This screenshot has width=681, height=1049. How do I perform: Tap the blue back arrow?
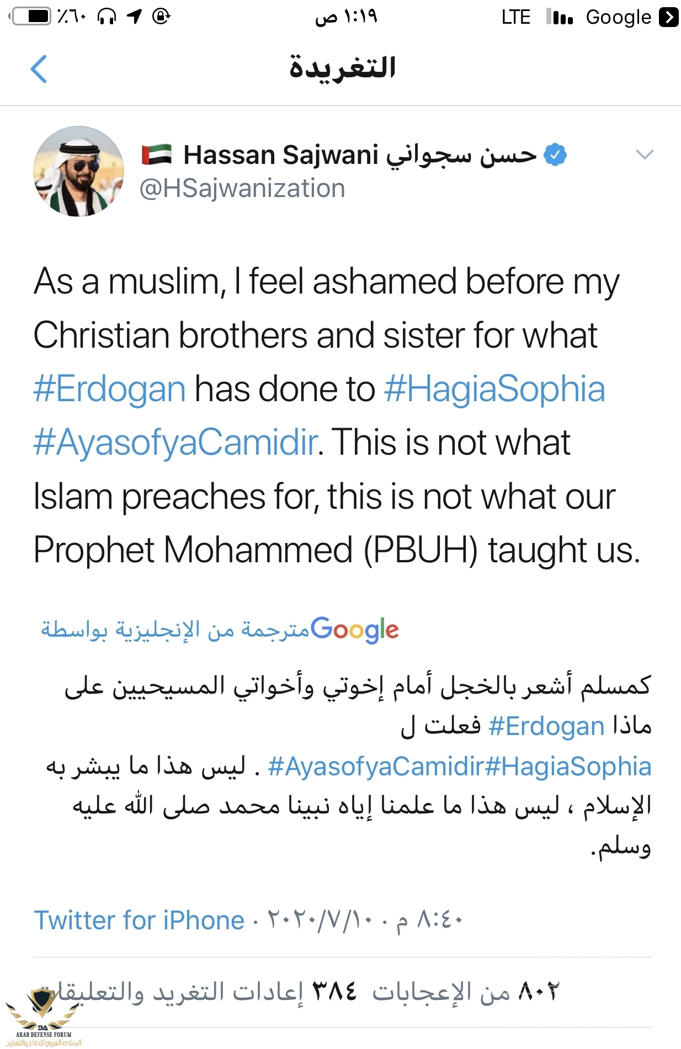pyautogui.click(x=39, y=69)
